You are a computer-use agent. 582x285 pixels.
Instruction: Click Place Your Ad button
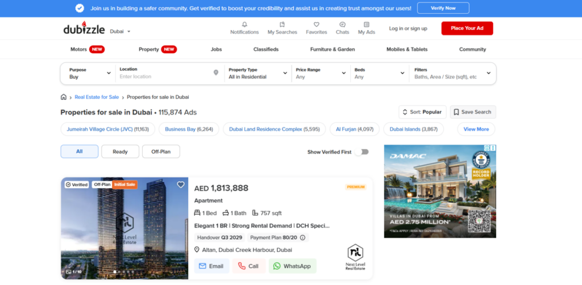[x=467, y=28]
